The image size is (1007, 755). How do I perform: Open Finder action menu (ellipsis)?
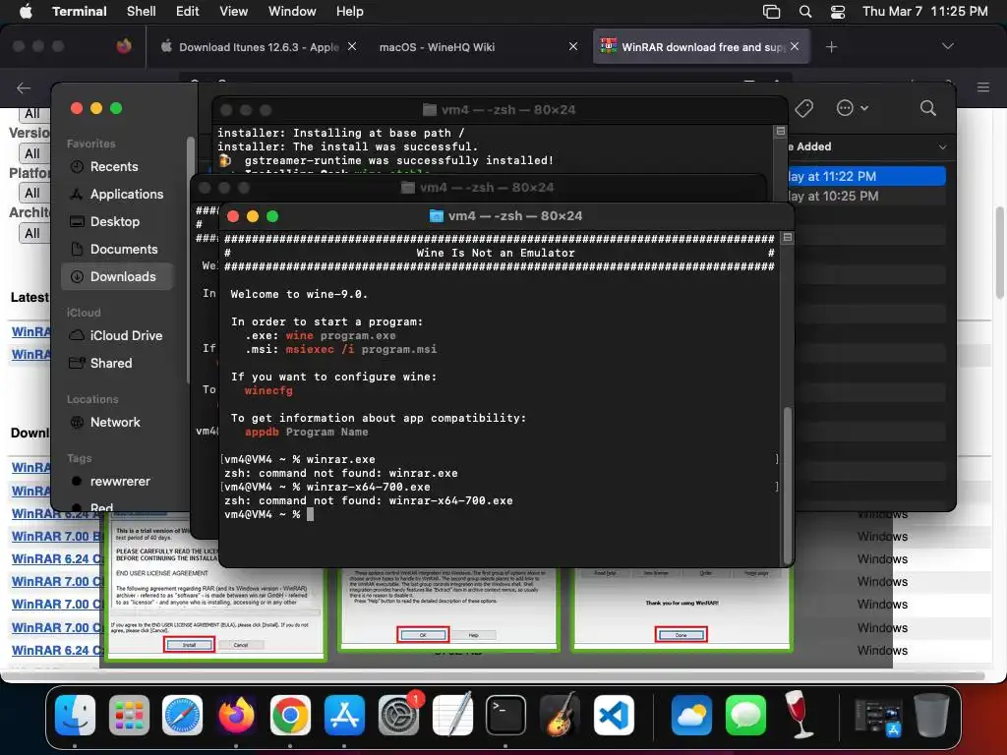[x=852, y=108]
